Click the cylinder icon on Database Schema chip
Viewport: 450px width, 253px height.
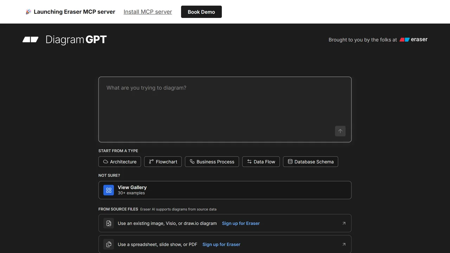(290, 162)
